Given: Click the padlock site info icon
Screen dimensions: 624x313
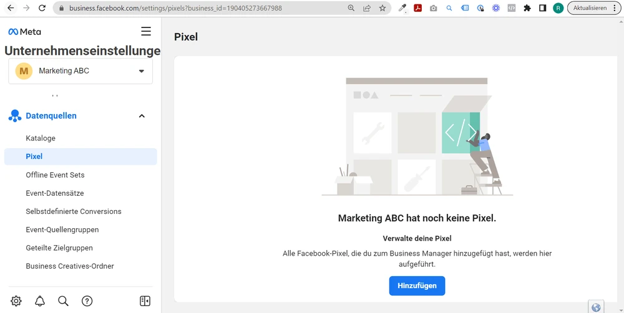Looking at the screenshot, I should tap(61, 8).
